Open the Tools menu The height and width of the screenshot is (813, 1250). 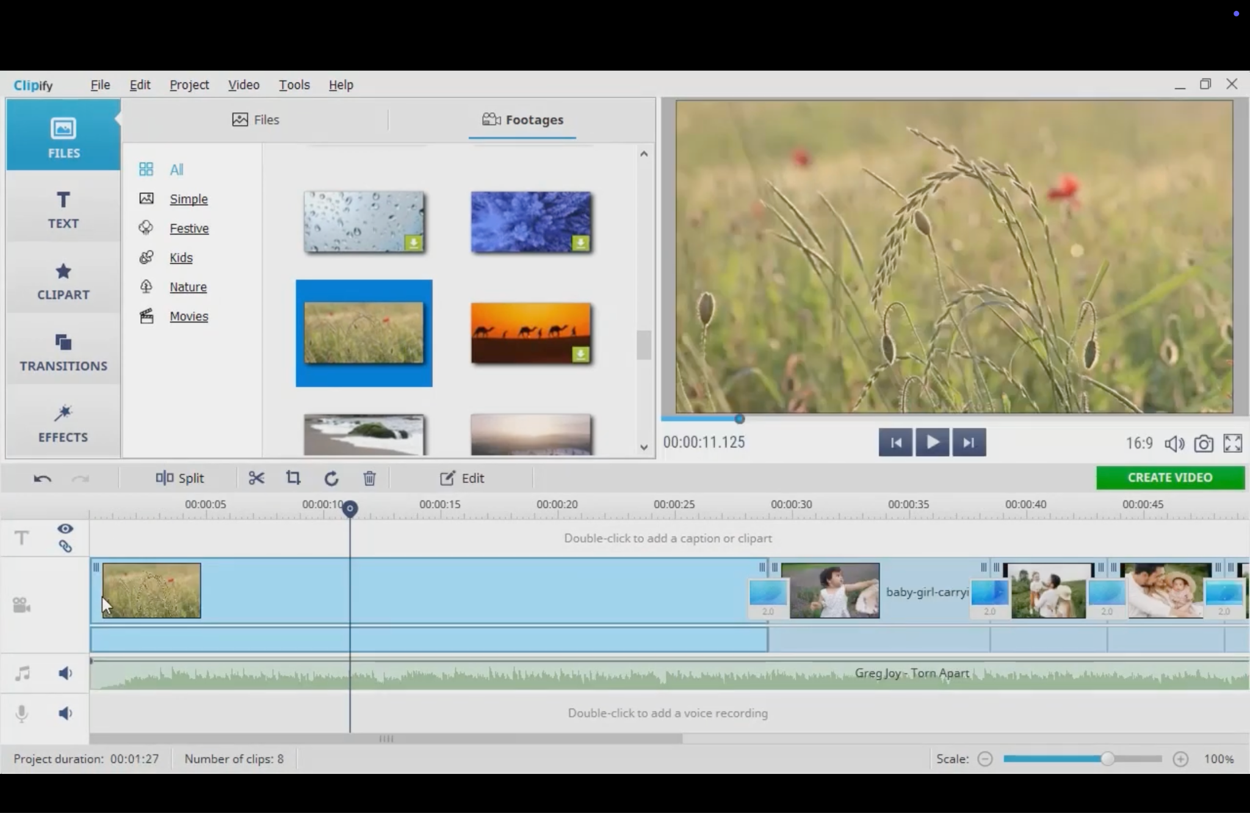[294, 85]
